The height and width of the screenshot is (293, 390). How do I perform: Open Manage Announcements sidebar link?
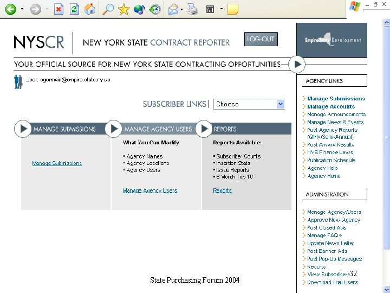[336, 114]
